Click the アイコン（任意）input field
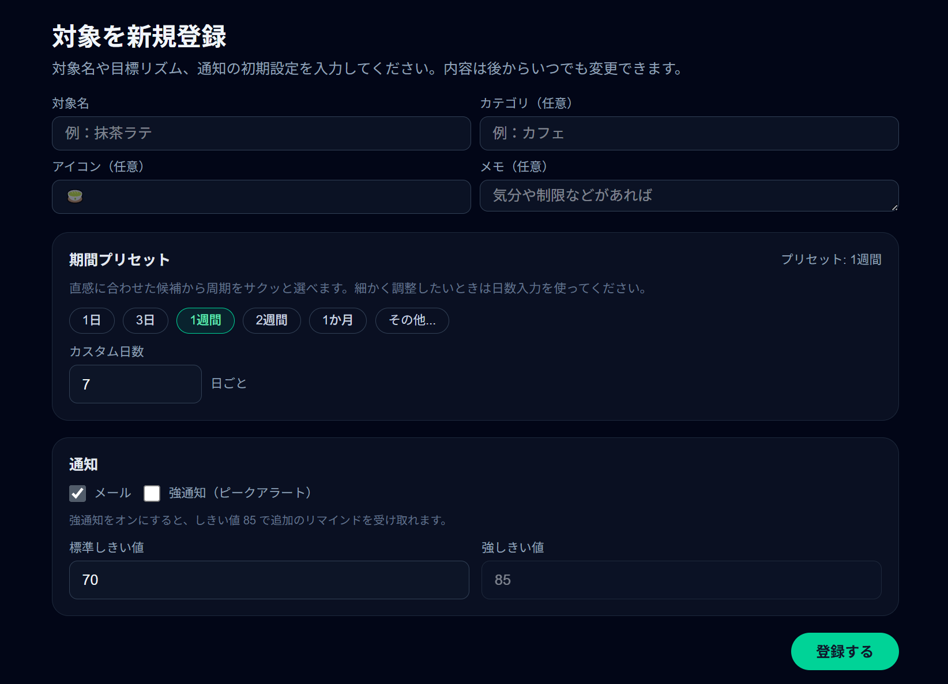The image size is (948, 684). pos(261,196)
